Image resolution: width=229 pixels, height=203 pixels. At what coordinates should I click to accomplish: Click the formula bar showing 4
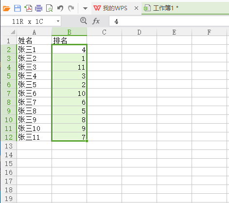tap(169, 21)
